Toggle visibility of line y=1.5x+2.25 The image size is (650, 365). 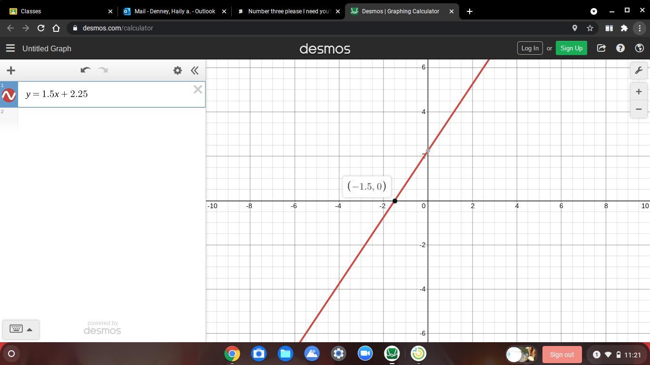coord(9,95)
